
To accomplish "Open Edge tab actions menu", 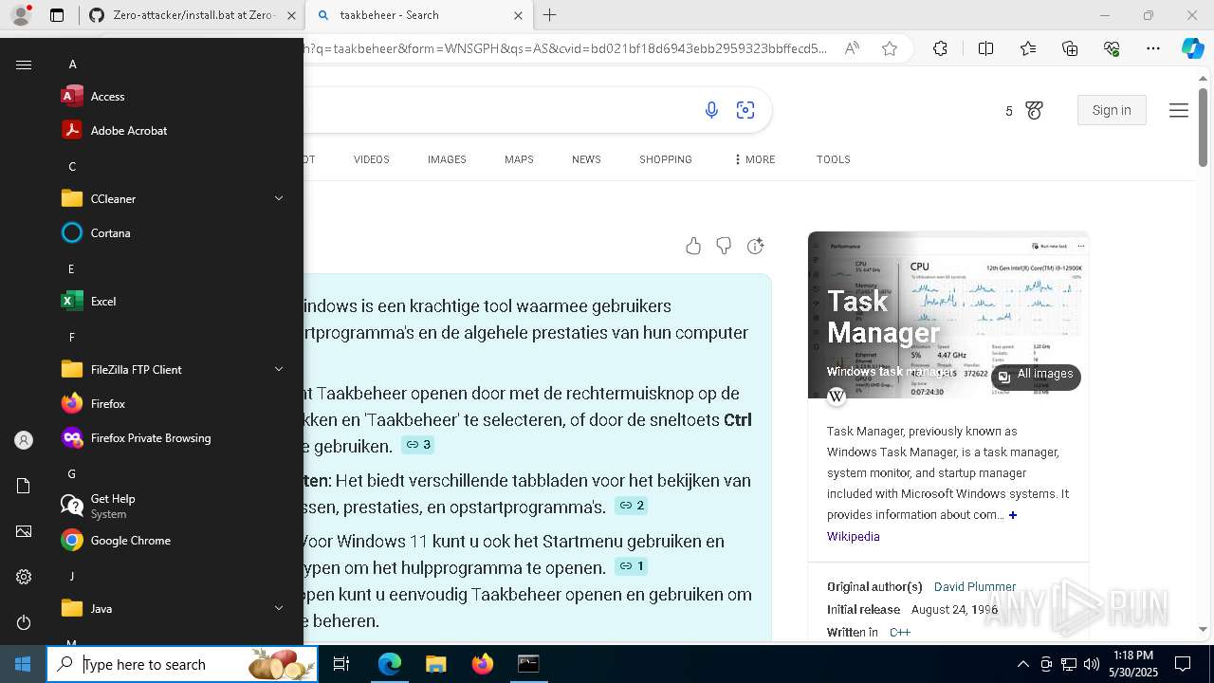I will [57, 15].
